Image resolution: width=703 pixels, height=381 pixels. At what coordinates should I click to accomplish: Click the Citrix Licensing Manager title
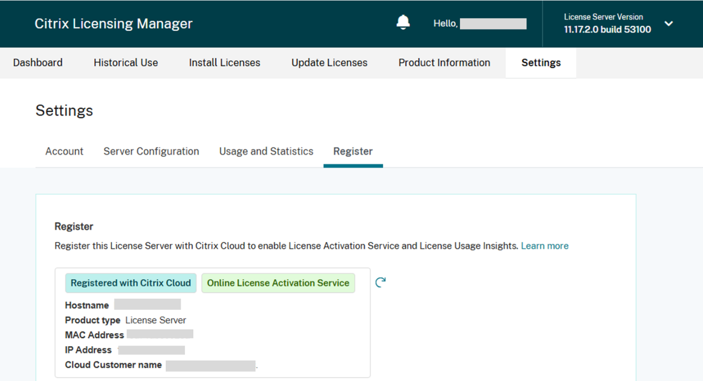point(113,24)
